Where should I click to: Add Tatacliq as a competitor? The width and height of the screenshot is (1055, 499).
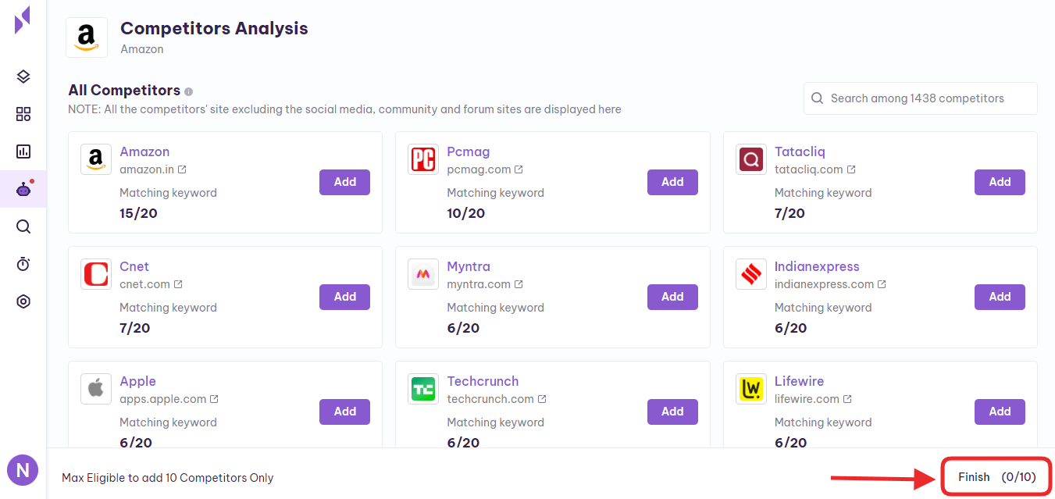[x=999, y=182]
